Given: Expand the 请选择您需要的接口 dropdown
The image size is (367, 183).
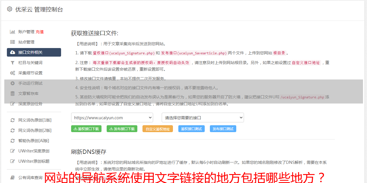Looking at the screenshot, I should [203, 118].
